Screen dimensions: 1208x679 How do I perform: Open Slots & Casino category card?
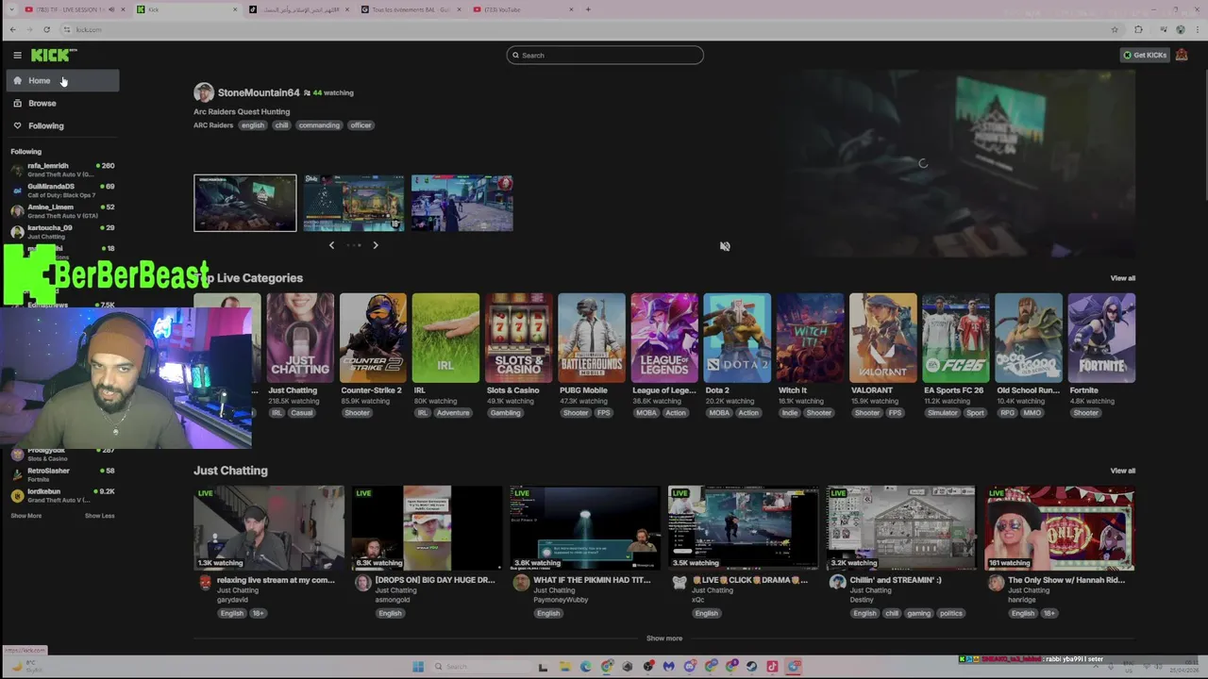coord(518,338)
